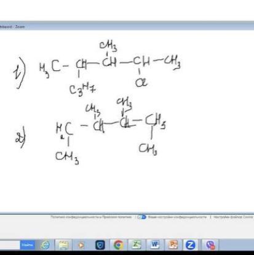Focus the taskbar search input field
Image resolution: width=254 pixels, height=255 pixels.
click(10, 245)
